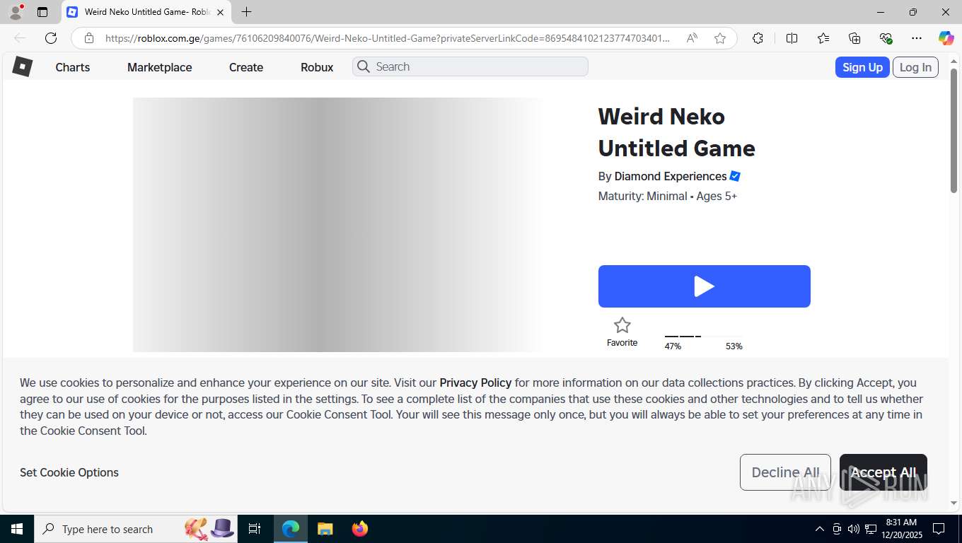
Task: Toggle Read aloud icon in address bar
Action: (692, 38)
